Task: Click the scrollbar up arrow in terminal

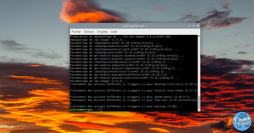Action: [199, 36]
